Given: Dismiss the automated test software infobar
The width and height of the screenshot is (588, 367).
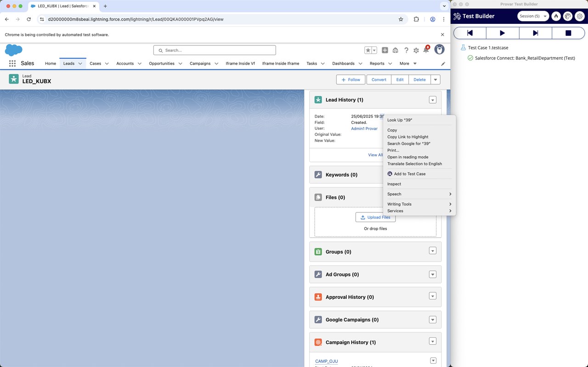Looking at the screenshot, I should pos(442,34).
